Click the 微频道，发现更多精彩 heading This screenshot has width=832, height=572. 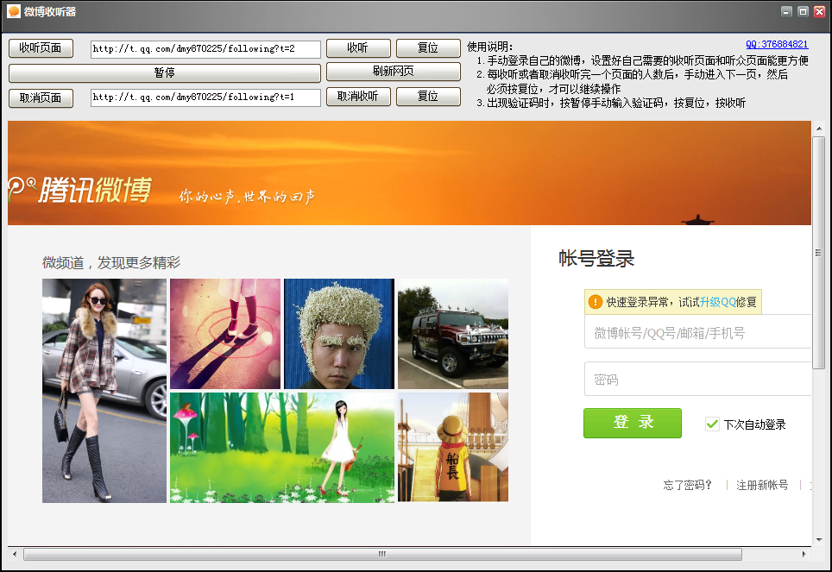111,262
